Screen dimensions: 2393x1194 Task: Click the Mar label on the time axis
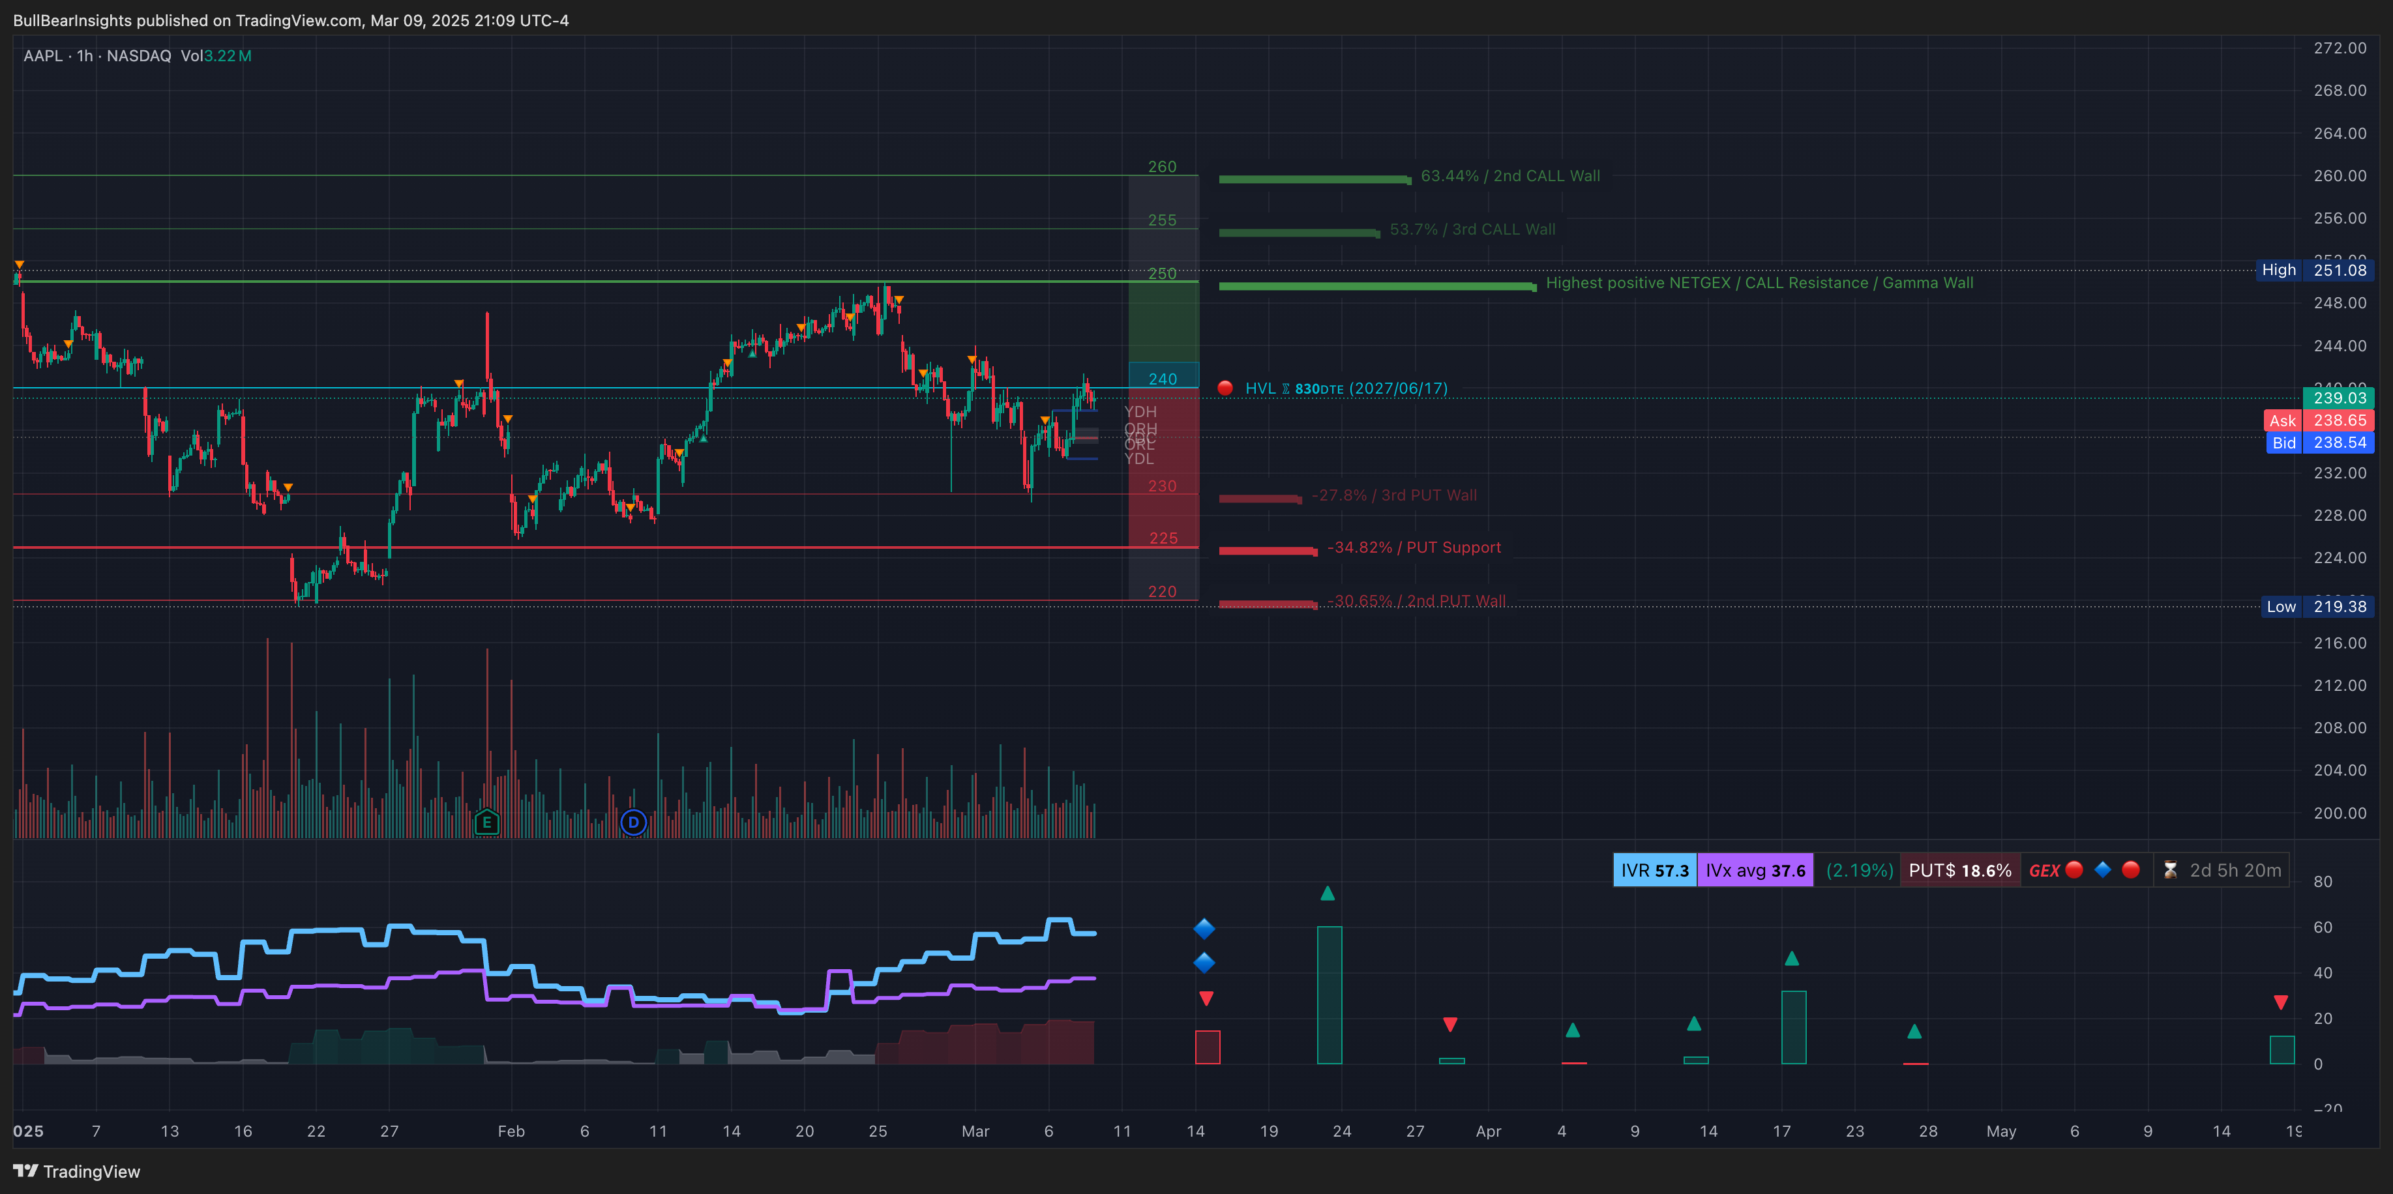coord(975,1131)
